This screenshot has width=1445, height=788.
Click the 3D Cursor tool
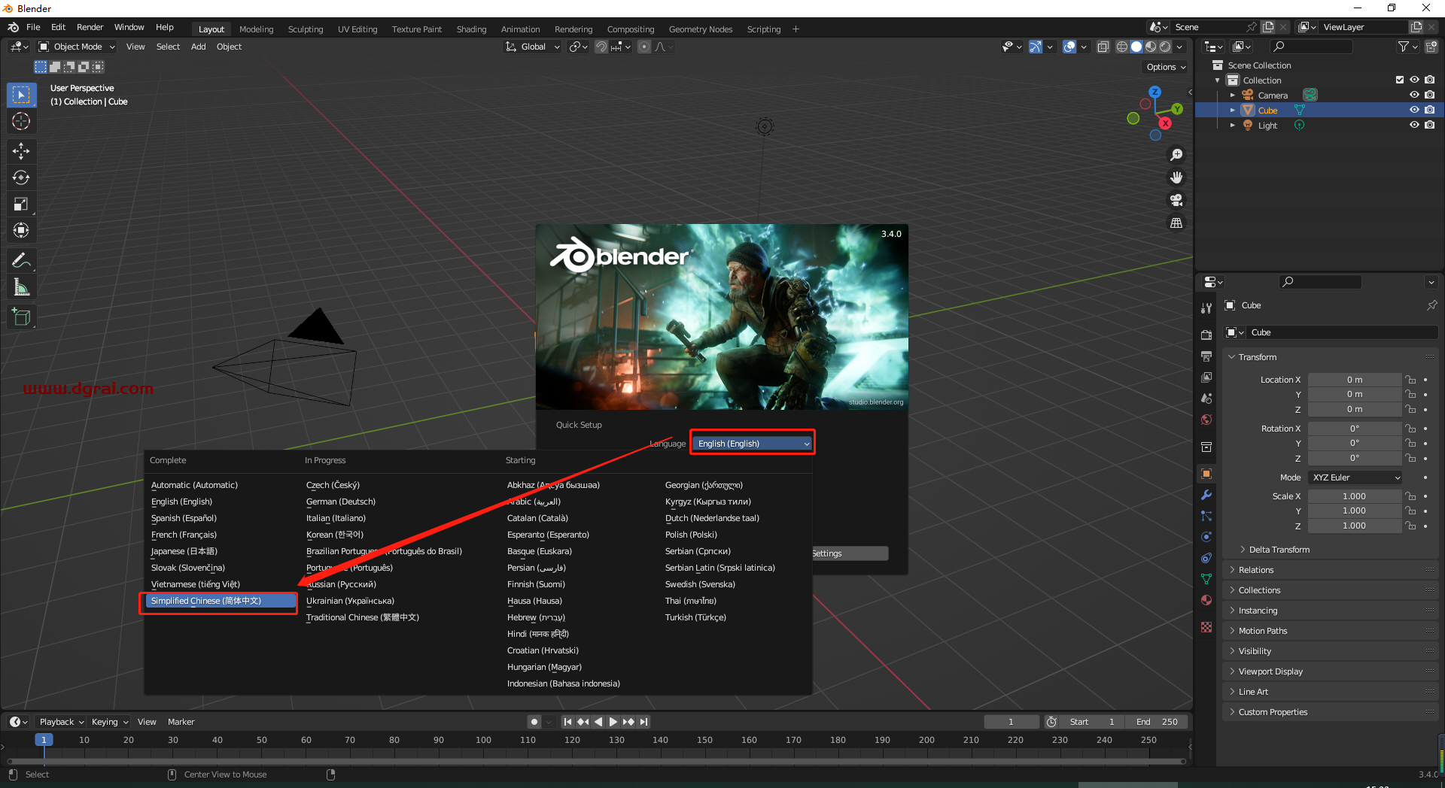(21, 121)
